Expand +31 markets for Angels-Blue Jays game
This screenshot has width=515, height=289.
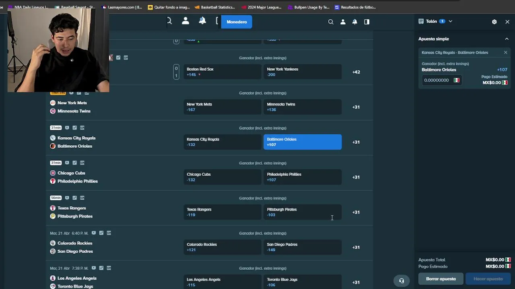[x=356, y=282]
